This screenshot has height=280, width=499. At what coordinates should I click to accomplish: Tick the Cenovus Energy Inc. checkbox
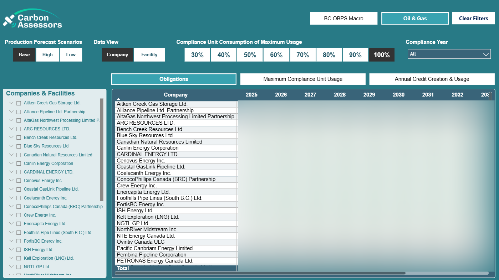coord(19,181)
